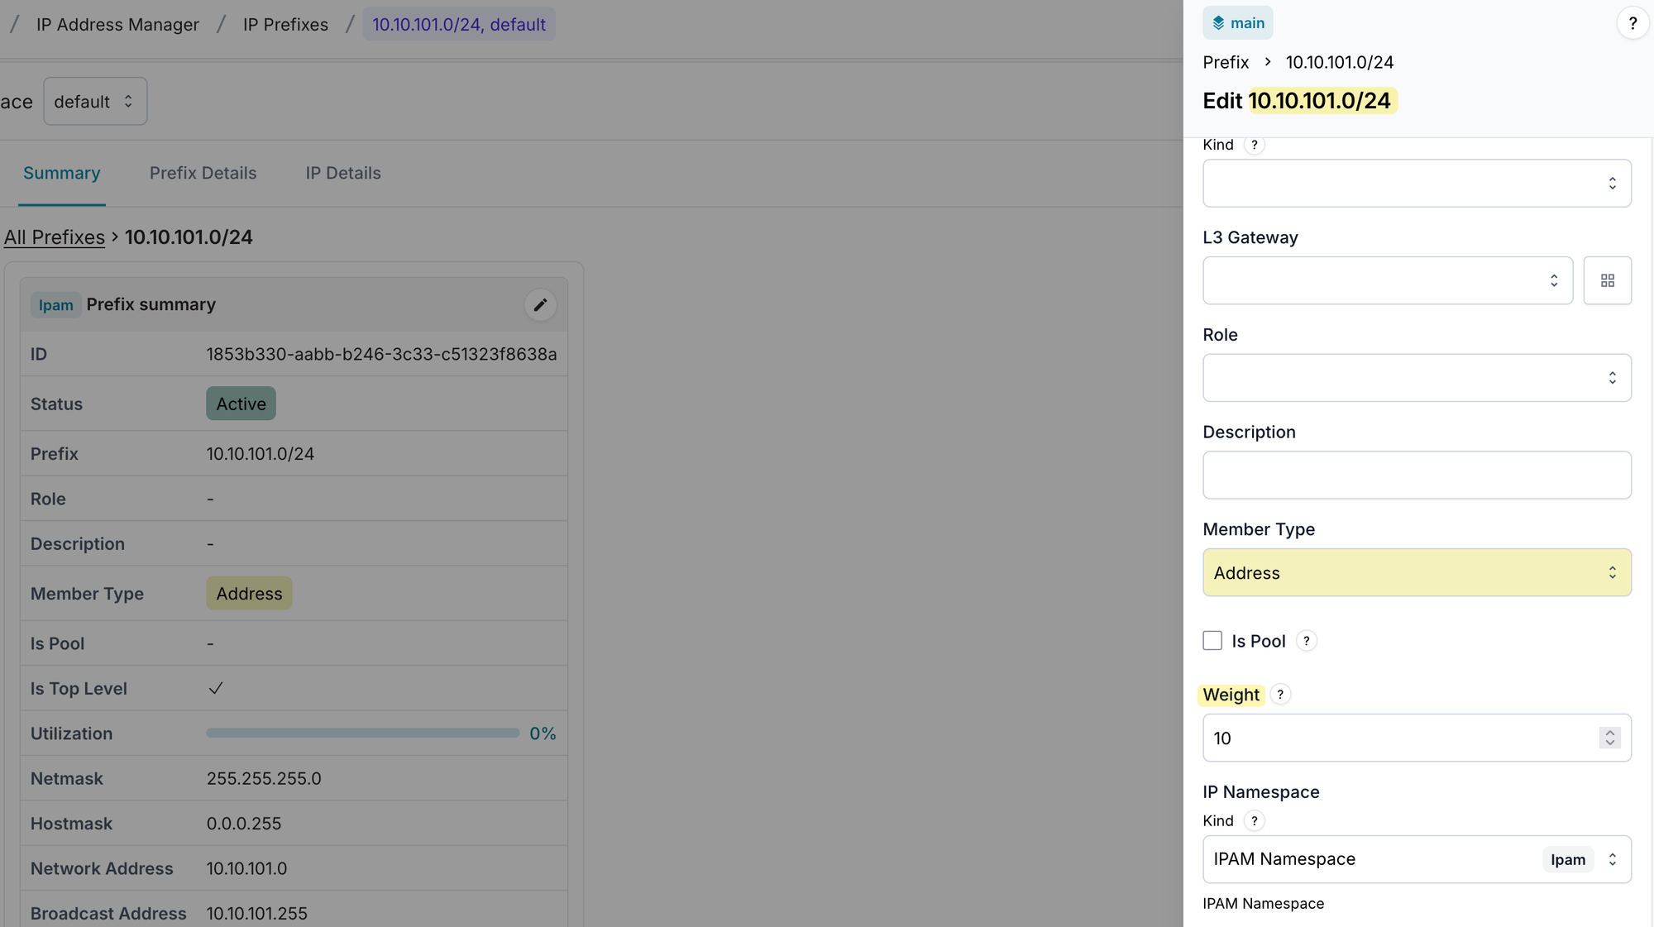The image size is (1654, 927).
Task: Click the grid icon beside L3 Gateway
Action: tap(1607, 281)
